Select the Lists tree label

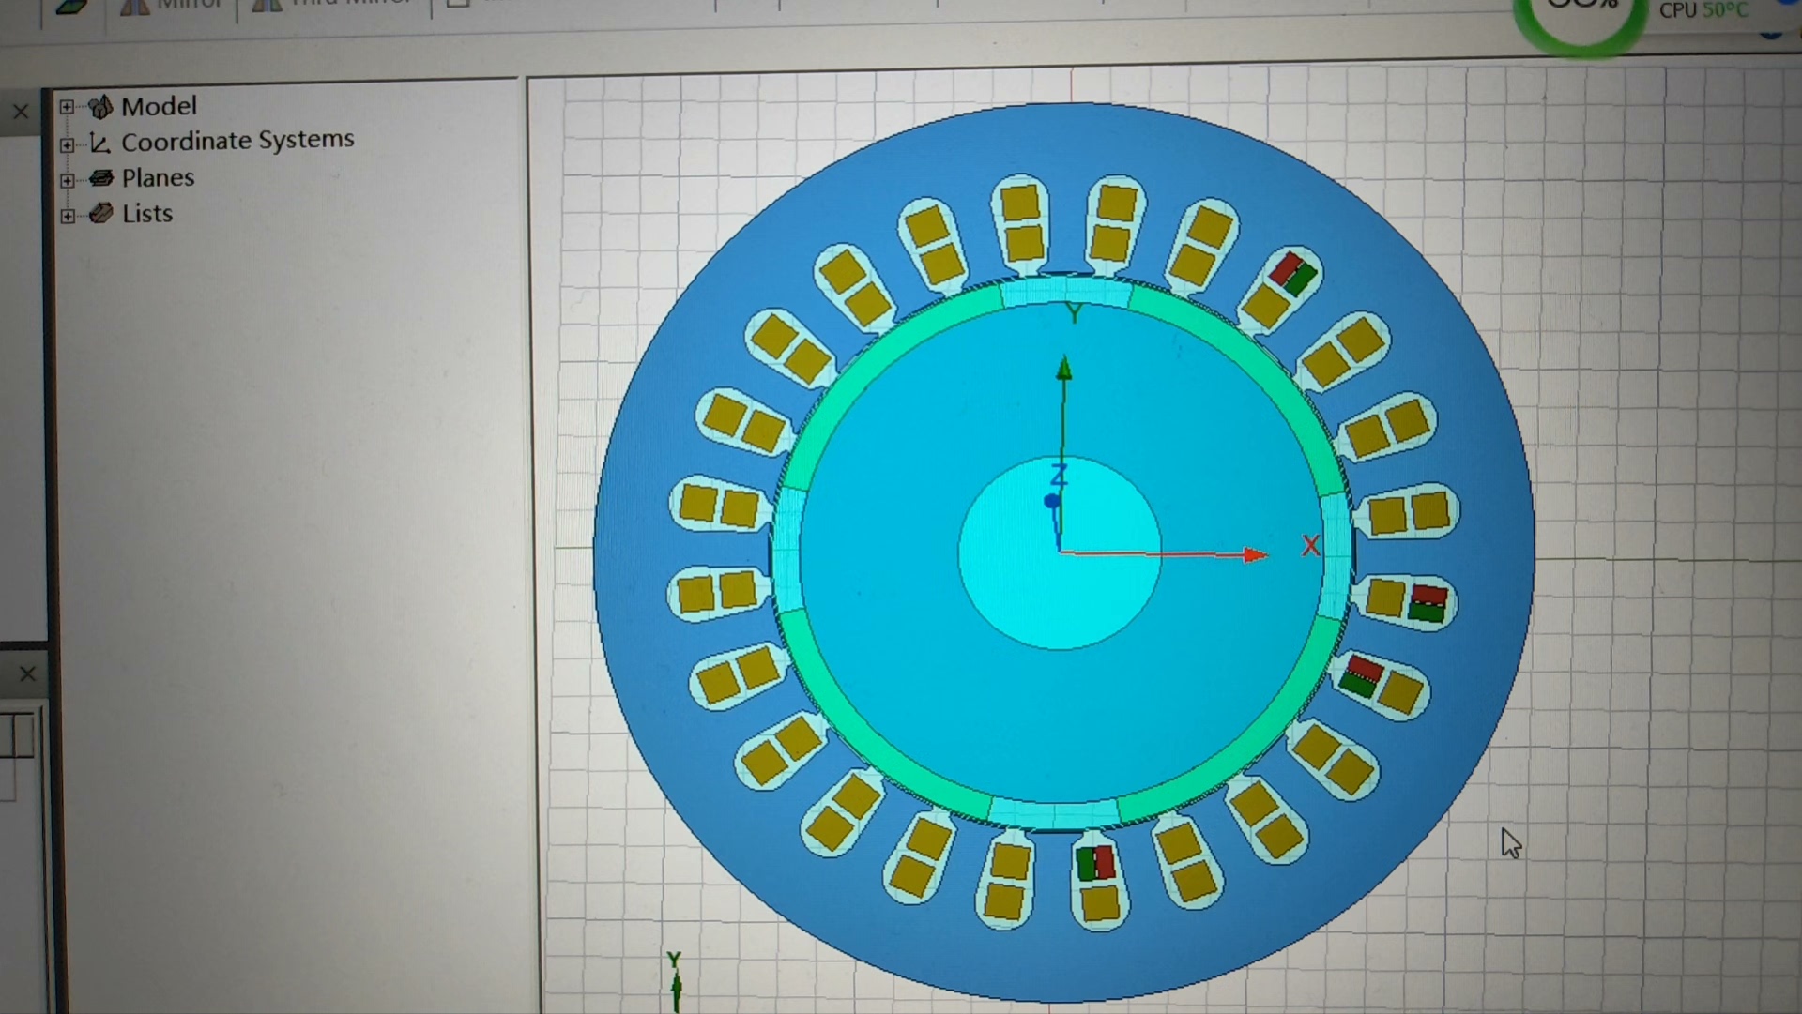pos(147,214)
